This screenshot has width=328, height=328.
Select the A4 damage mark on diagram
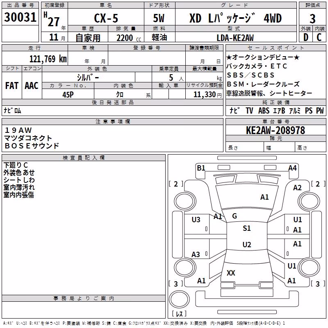click(292, 168)
